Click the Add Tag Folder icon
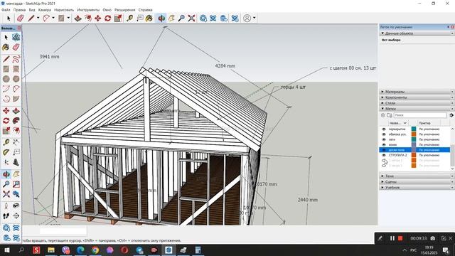The height and width of the screenshot is (256, 455). [390, 115]
